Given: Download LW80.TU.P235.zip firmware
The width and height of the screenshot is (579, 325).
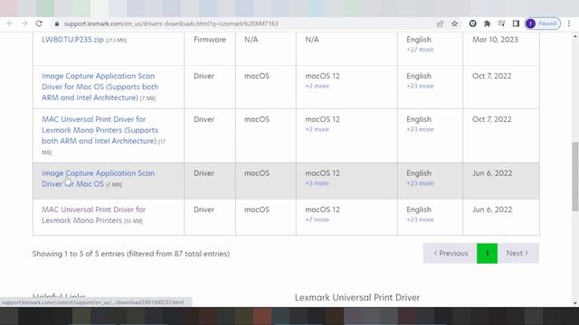Looking at the screenshot, I should pos(72,40).
